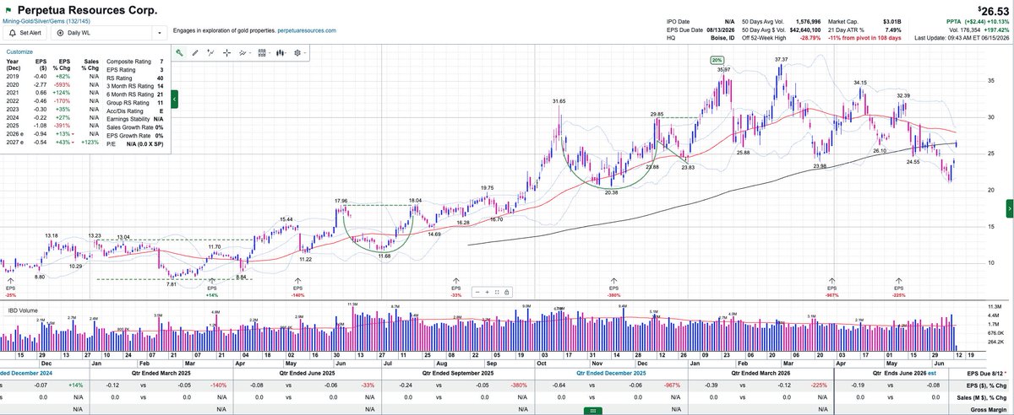
Task: Add stock to Daily WL list
Action: coord(101,33)
